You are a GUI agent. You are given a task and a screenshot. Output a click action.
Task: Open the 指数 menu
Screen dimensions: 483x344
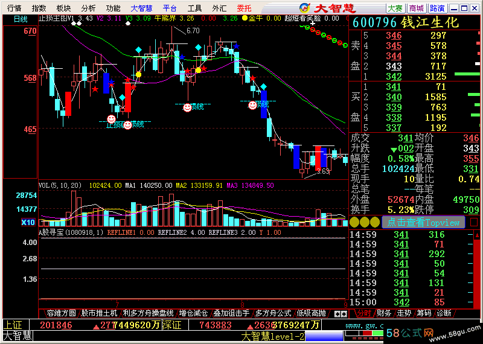pyautogui.click(x=39, y=8)
